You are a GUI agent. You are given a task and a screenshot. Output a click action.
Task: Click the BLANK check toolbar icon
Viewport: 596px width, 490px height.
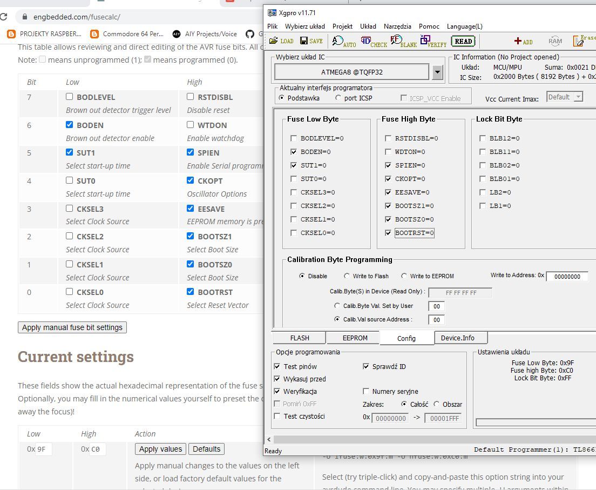point(403,41)
